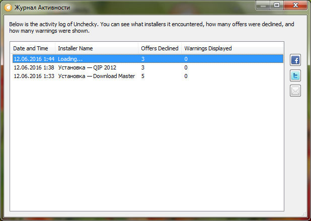The width and height of the screenshot is (311, 221).
Task: Sort by Installer Name column
Action: point(97,48)
